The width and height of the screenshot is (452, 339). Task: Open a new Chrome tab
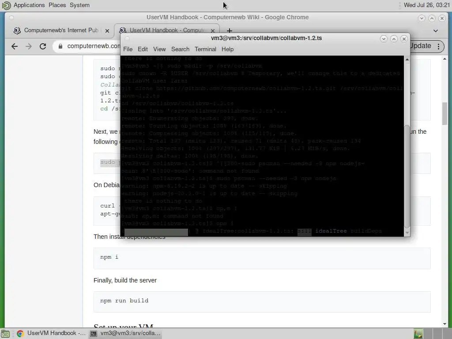(x=229, y=30)
